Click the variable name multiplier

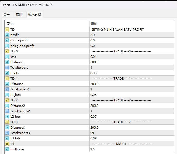[17, 149]
